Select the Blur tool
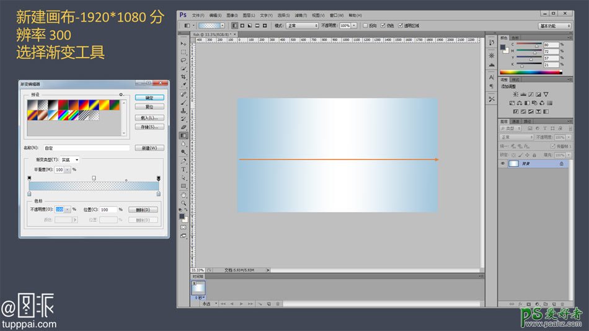 coord(184,144)
